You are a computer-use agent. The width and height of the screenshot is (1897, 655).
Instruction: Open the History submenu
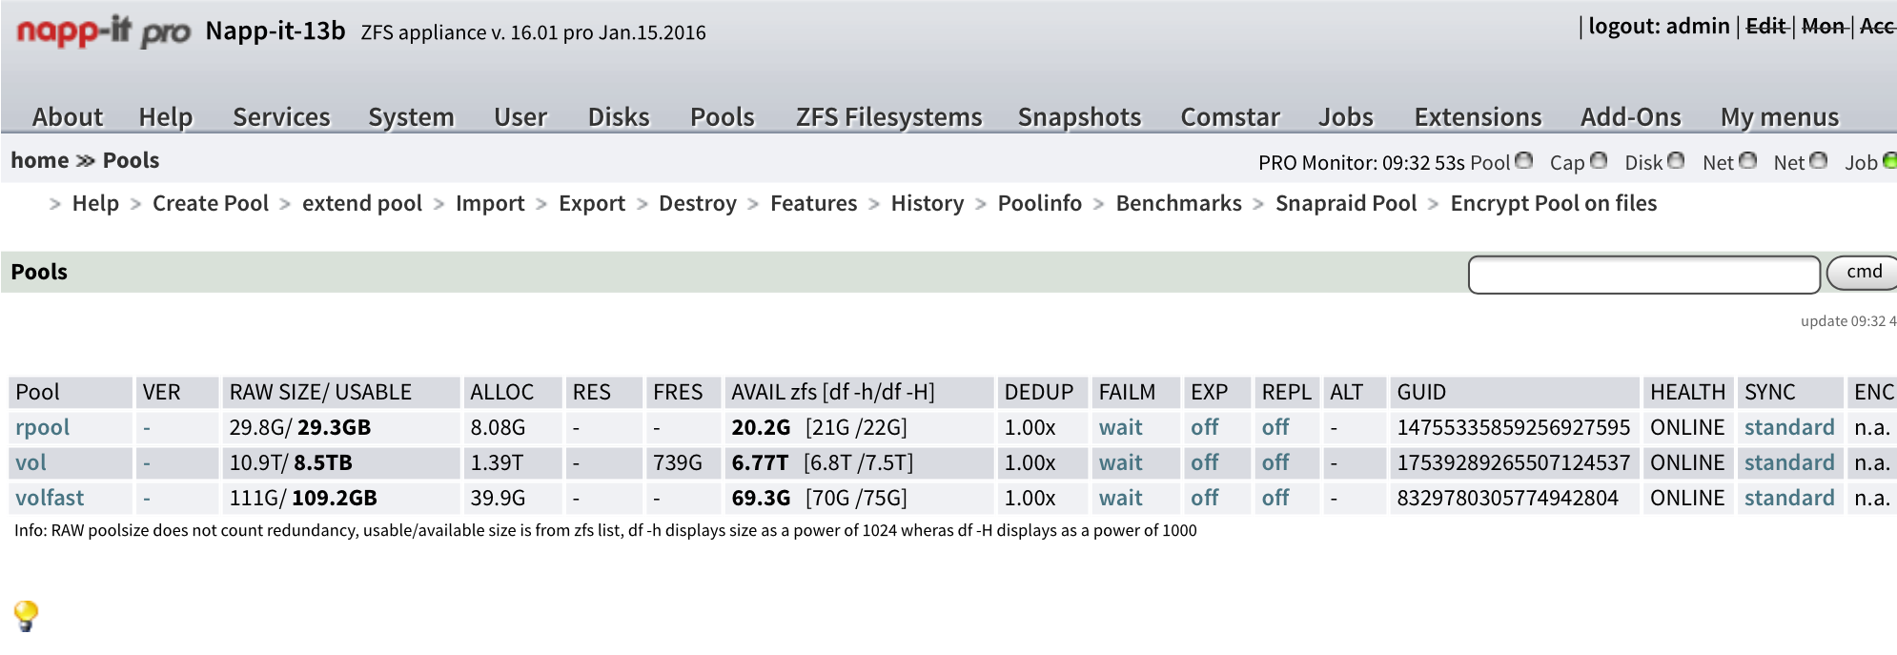[x=928, y=203]
